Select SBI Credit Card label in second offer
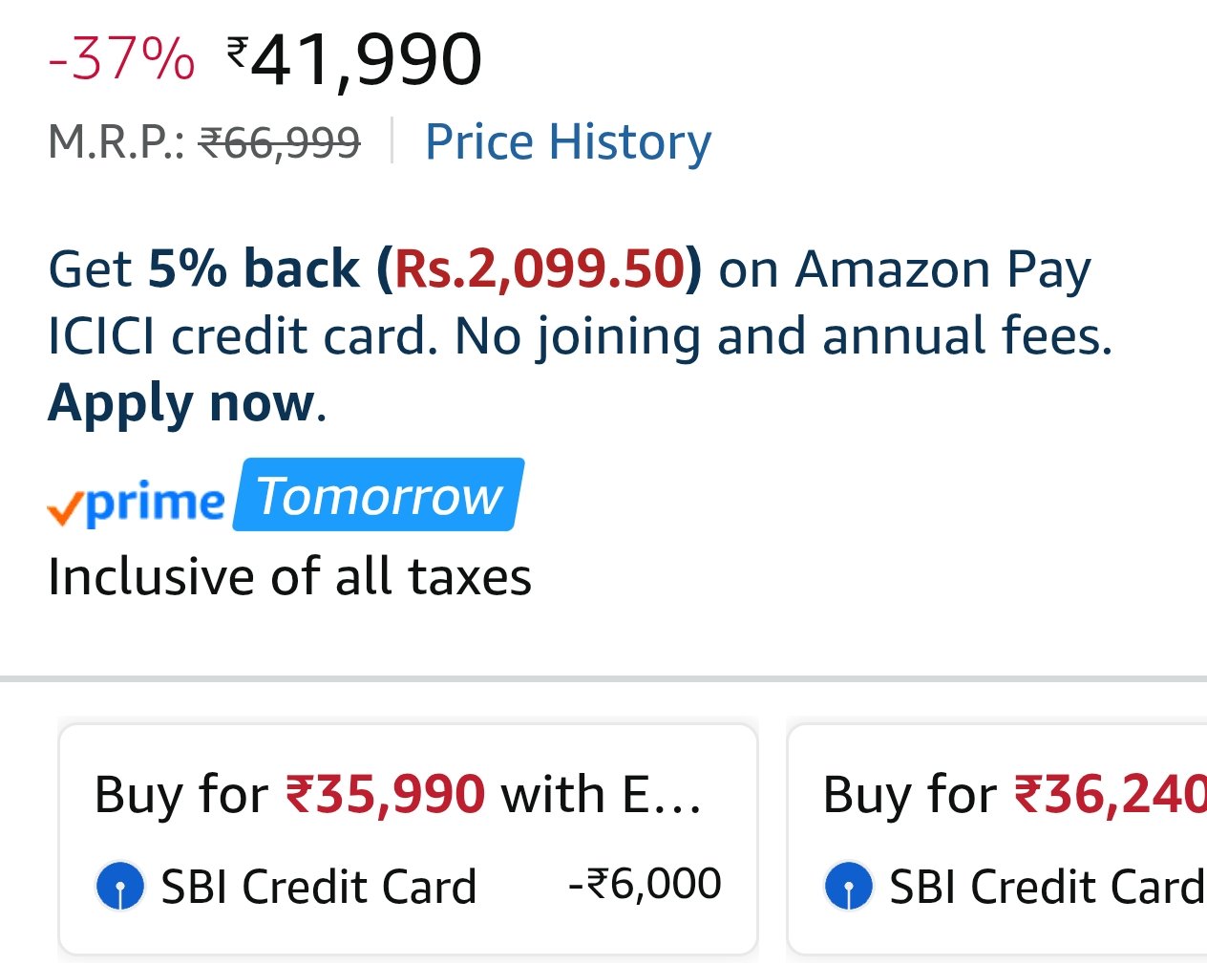The height and width of the screenshot is (965, 1207). pos(1047,887)
